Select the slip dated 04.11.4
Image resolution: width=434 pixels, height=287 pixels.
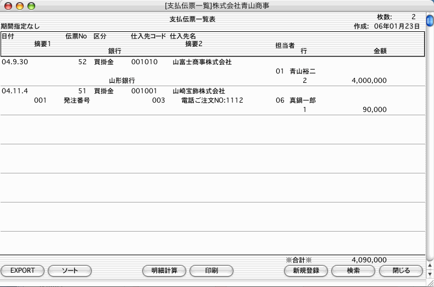pos(15,91)
